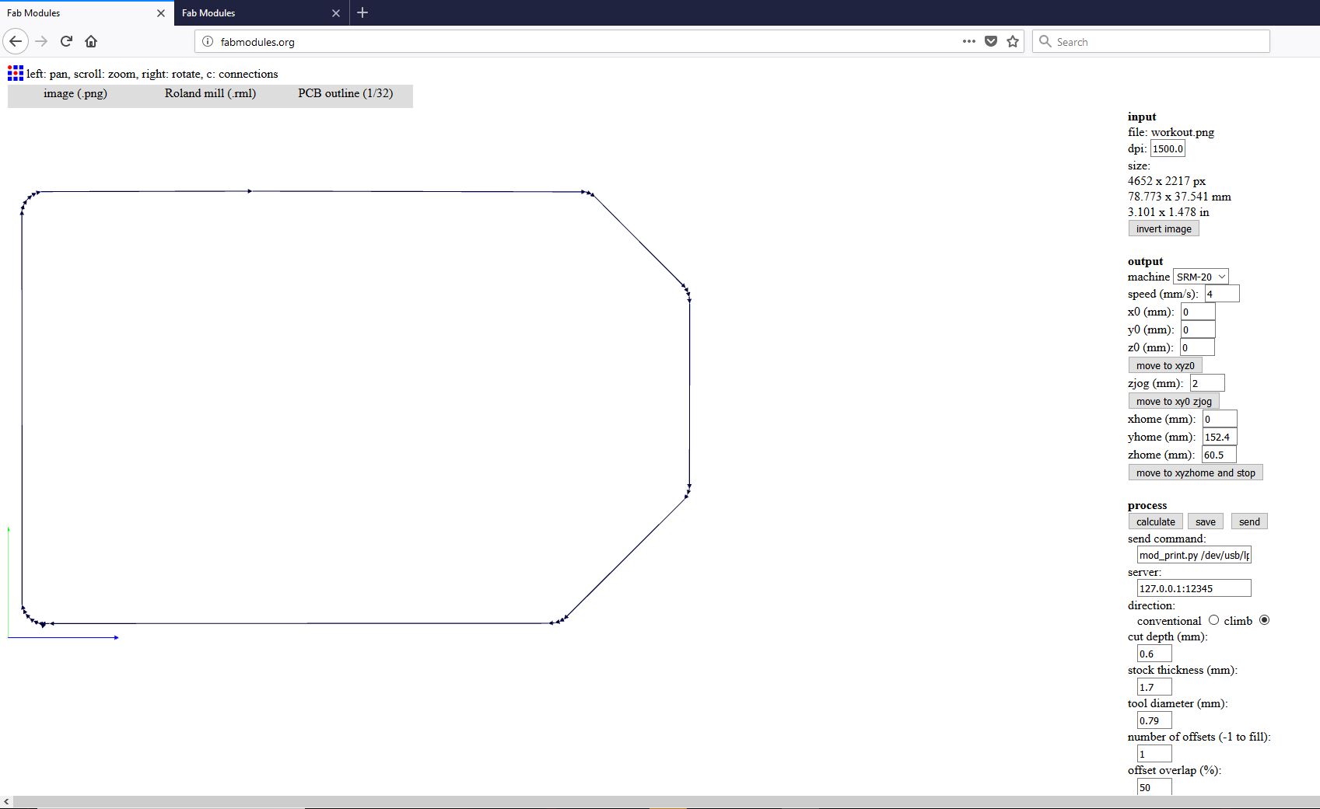Edit the dpi field showing 1500.0
This screenshot has height=809, width=1320.
1168,148
